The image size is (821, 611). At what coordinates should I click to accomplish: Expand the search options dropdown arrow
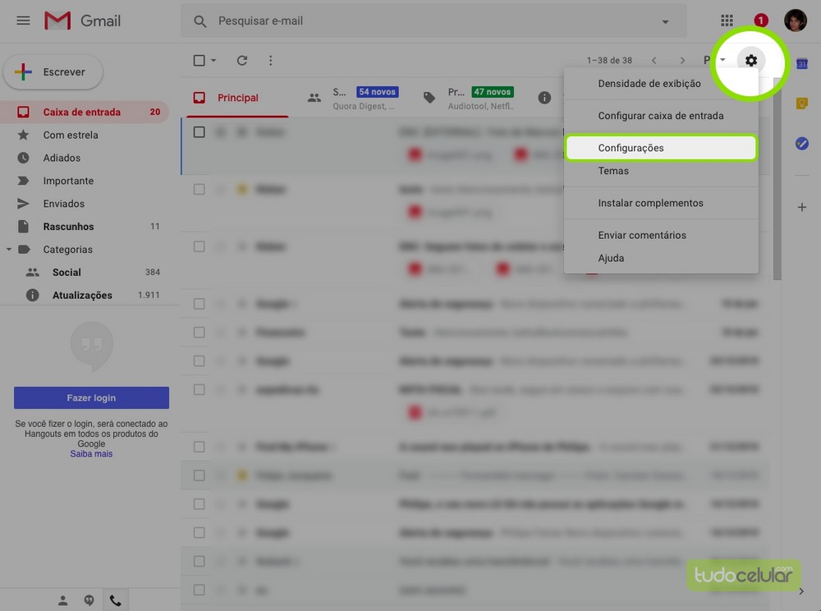[x=665, y=21]
